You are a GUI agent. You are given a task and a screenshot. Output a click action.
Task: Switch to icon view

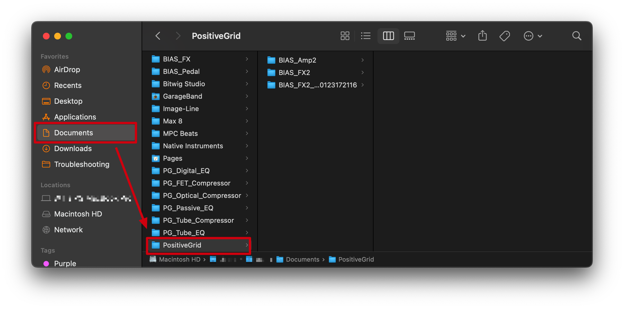point(345,36)
